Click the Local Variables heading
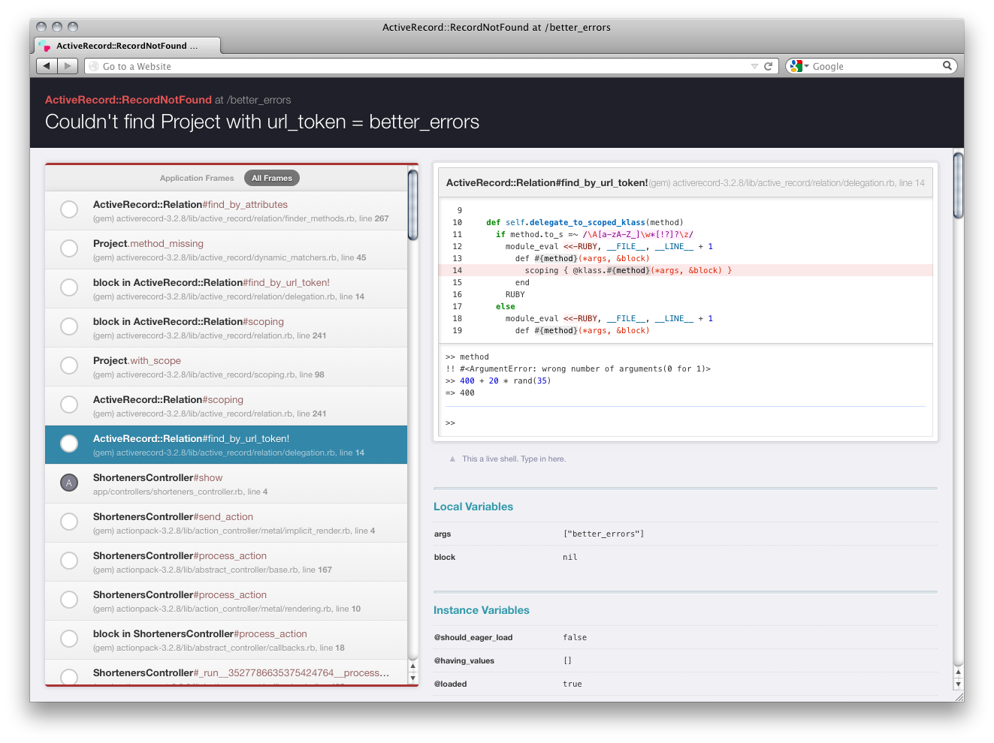 473,507
